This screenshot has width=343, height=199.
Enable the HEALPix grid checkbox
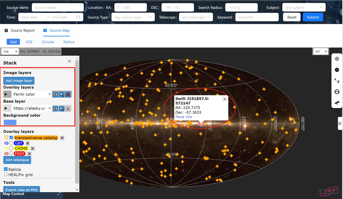[6, 174]
